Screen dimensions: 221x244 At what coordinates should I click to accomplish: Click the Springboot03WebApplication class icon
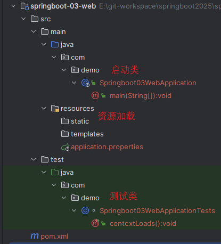tap(85, 83)
